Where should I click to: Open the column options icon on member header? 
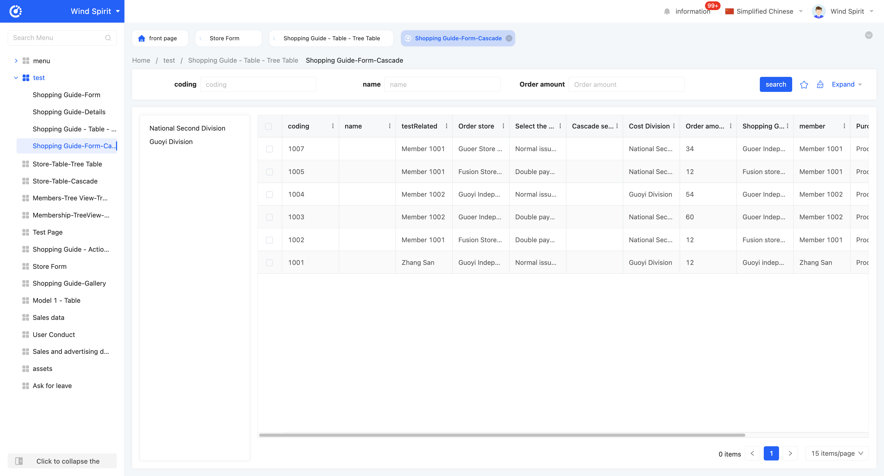[845, 126]
